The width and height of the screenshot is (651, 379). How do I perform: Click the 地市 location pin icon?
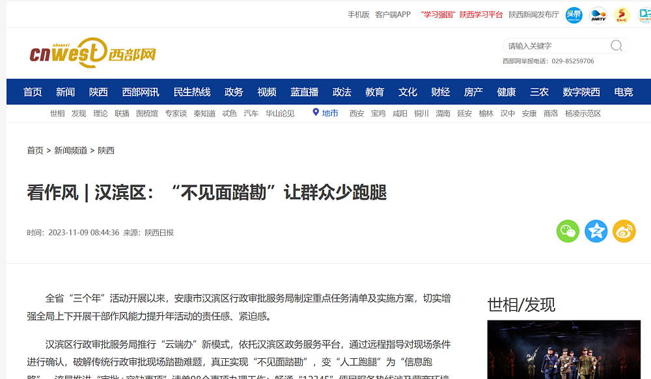pyautogui.click(x=316, y=112)
